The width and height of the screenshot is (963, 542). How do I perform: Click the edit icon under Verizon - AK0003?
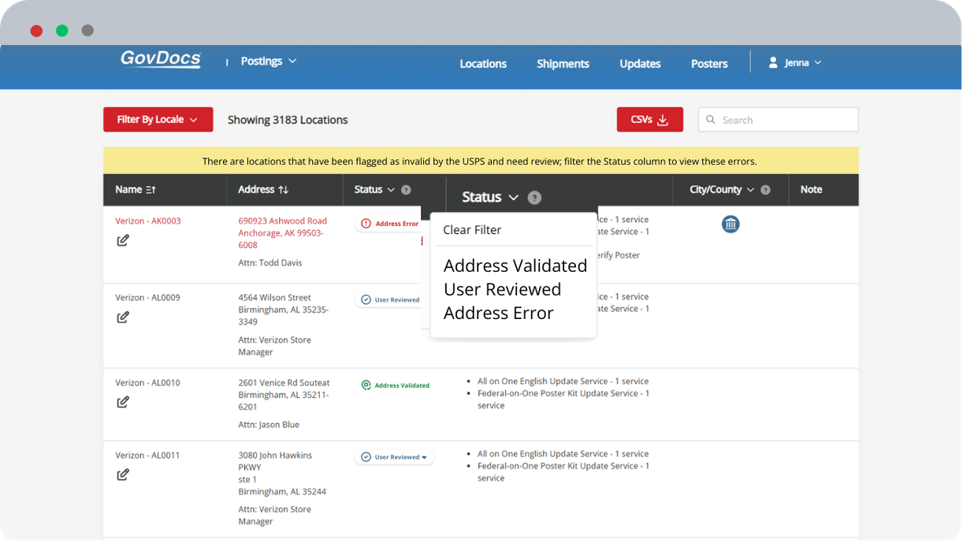click(x=123, y=240)
